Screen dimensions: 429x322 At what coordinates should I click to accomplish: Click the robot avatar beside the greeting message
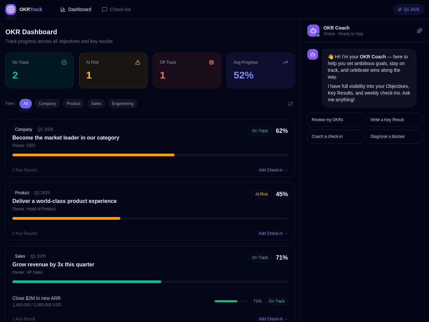click(313, 54)
